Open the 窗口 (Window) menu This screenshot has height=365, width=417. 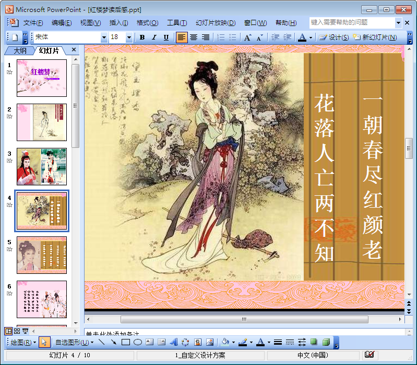point(255,23)
